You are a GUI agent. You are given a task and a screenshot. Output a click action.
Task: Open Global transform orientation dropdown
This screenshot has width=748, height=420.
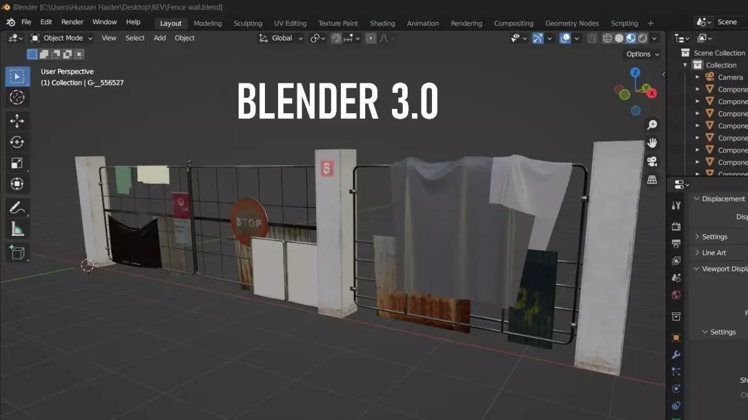click(x=281, y=38)
